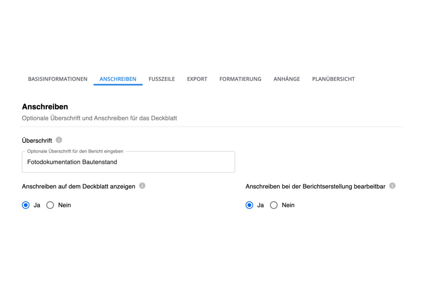Select Nein for Anschreiben auf dem Deckblatt anzeigen

pyautogui.click(x=50, y=205)
